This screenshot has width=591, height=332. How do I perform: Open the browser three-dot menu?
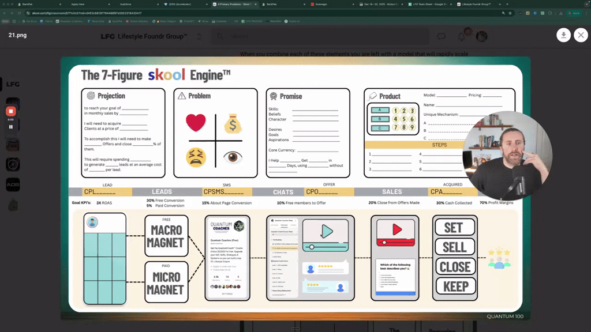click(x=587, y=13)
